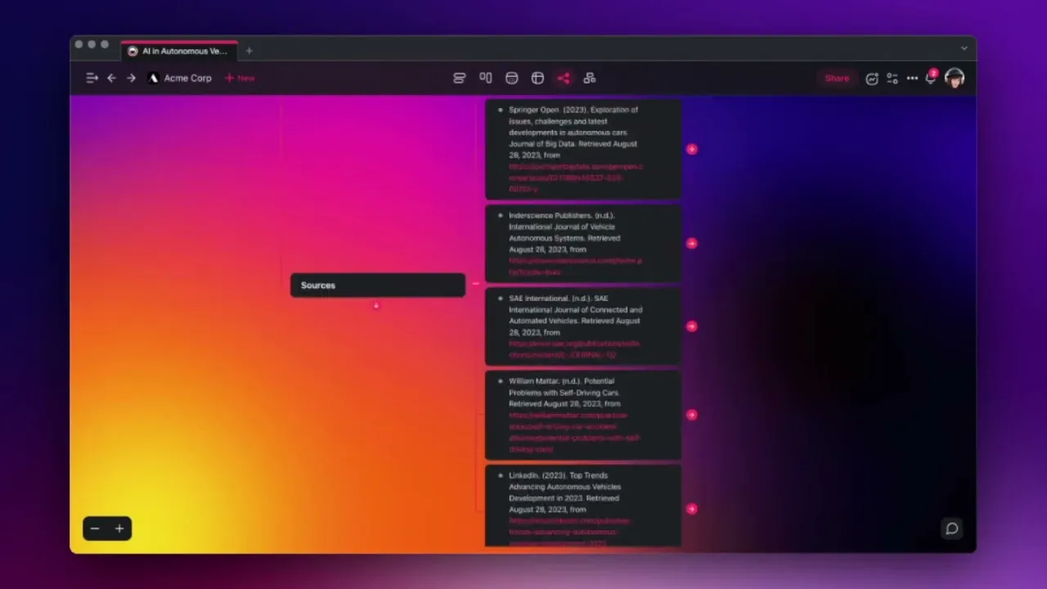The image size is (1047, 589).
Task: Select the 'SAE International. (n.d.)' text
Action: (x=549, y=299)
